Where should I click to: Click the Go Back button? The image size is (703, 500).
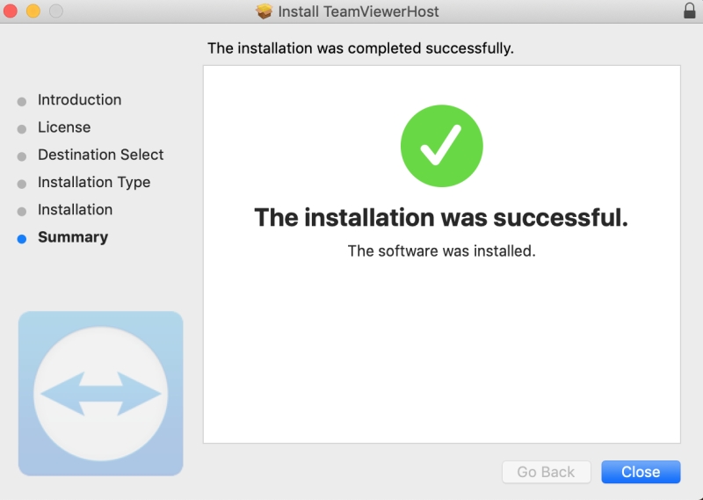coord(546,472)
